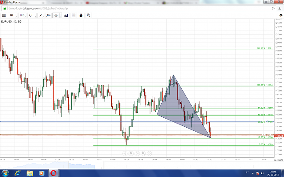This screenshot has height=177, width=284.
Task: Click the black lock icon in toolbar
Action: click(81, 15)
